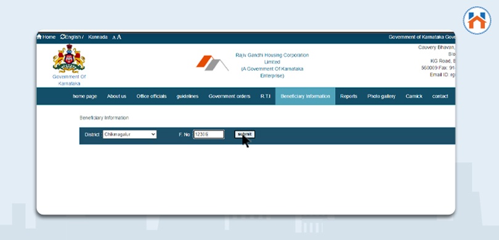Open the Beneficiary Information tab
The image size is (499, 240).
(305, 96)
